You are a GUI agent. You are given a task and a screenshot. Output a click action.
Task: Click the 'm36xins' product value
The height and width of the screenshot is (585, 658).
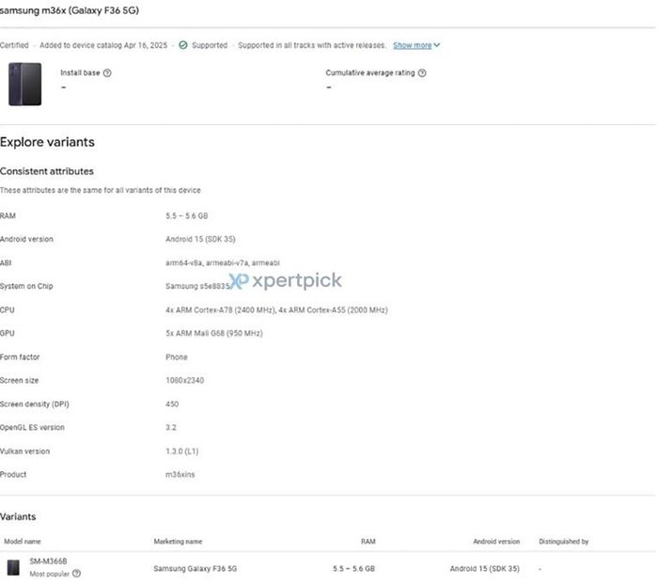point(180,475)
